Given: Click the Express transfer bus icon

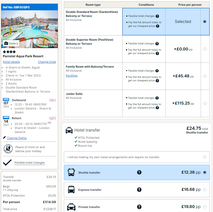Looking at the screenshot, I should pyautogui.click(x=71, y=189).
